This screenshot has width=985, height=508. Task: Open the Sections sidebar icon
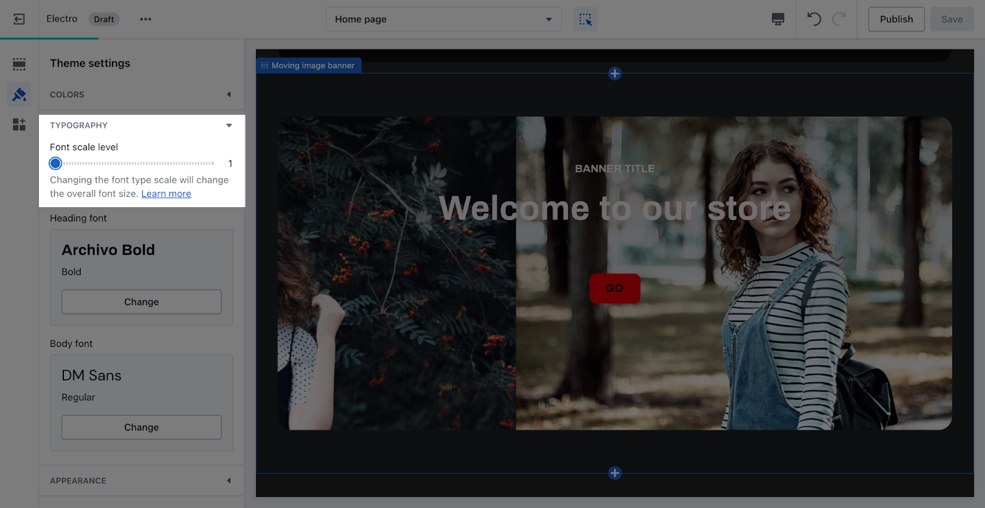coord(19,64)
